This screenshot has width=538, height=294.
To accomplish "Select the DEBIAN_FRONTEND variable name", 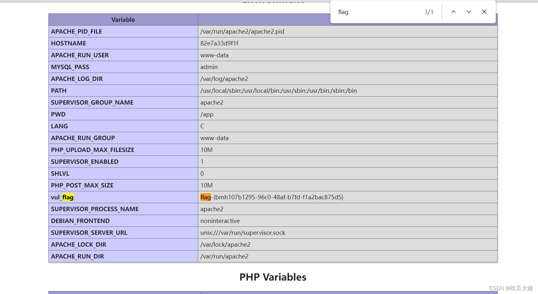I will [80, 221].
